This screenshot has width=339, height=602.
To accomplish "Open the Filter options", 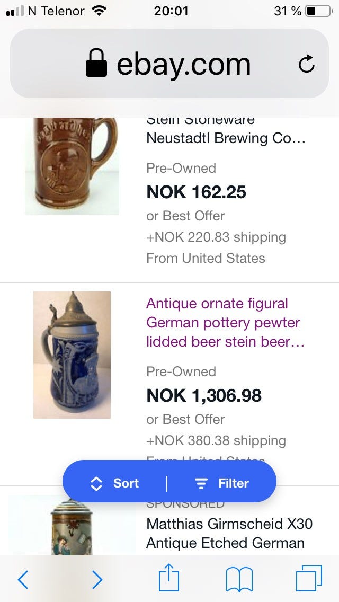I will pos(222,483).
